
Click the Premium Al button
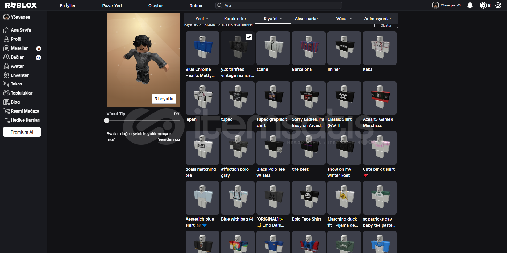[x=22, y=132]
